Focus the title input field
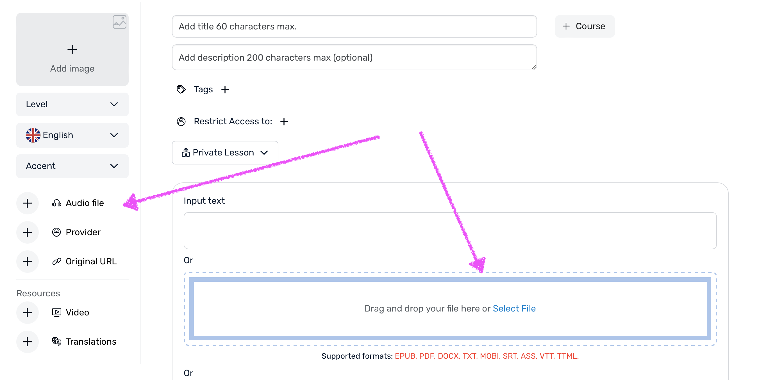Screen dimensions: 759x380 coord(354,26)
